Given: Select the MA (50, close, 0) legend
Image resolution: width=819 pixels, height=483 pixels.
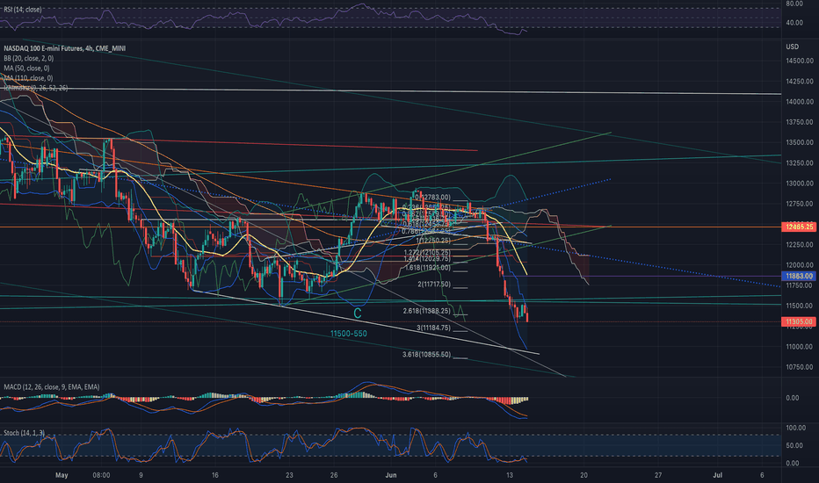Looking at the screenshot, I should (26, 68).
